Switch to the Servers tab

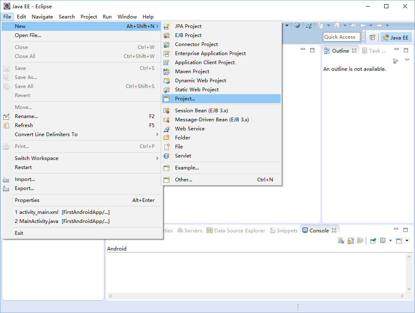point(190,231)
